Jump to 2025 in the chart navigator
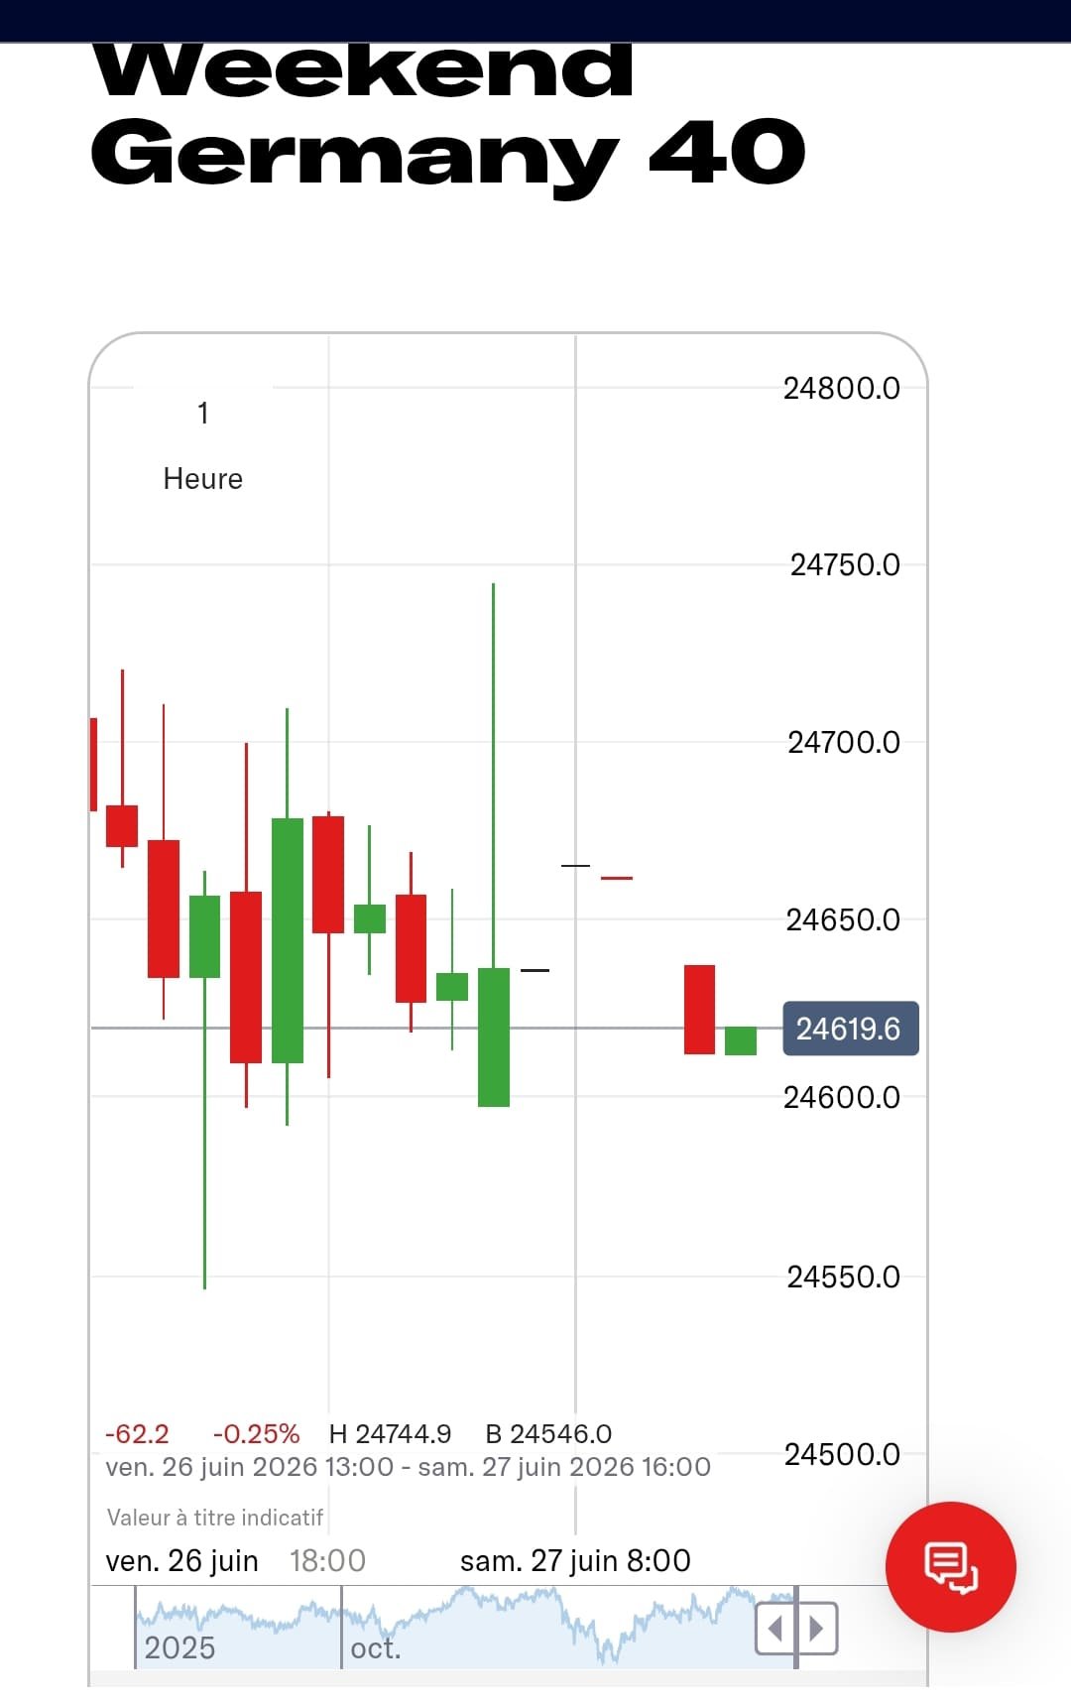Viewport: 1071px width, 1705px height. pyautogui.click(x=179, y=1647)
